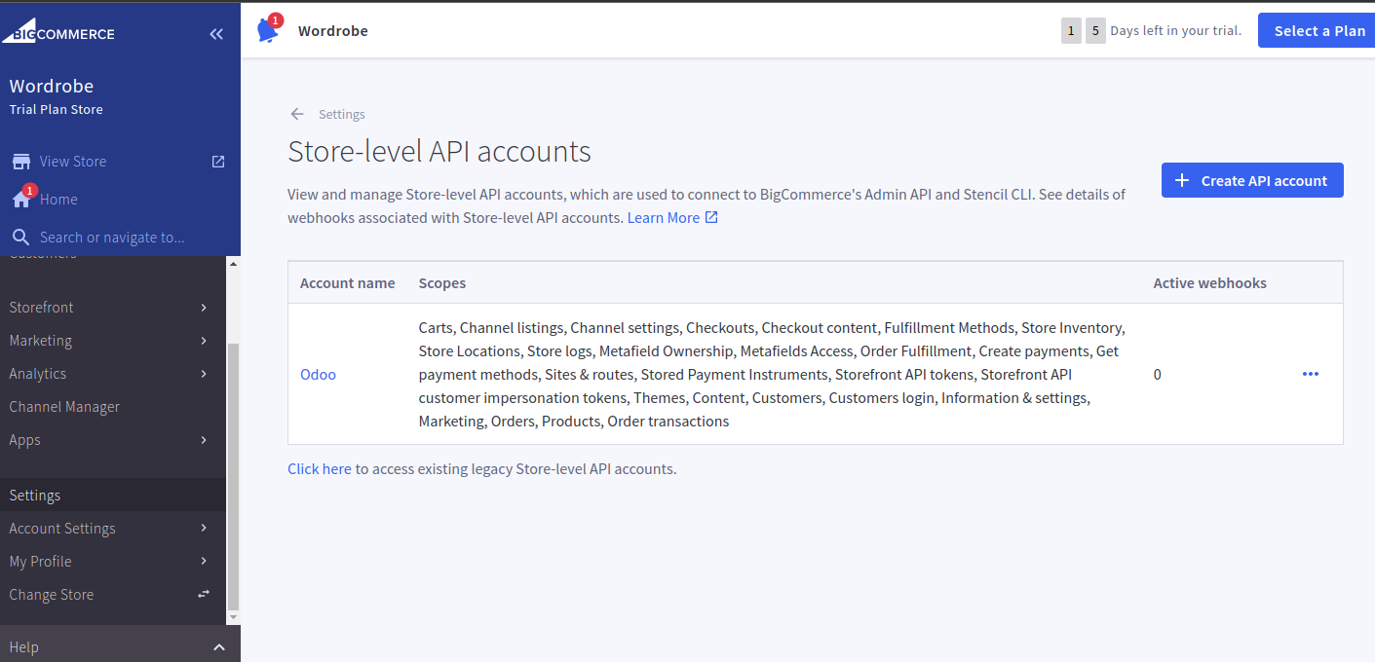Click the sidebar vertical scrollbar

pyautogui.click(x=233, y=475)
